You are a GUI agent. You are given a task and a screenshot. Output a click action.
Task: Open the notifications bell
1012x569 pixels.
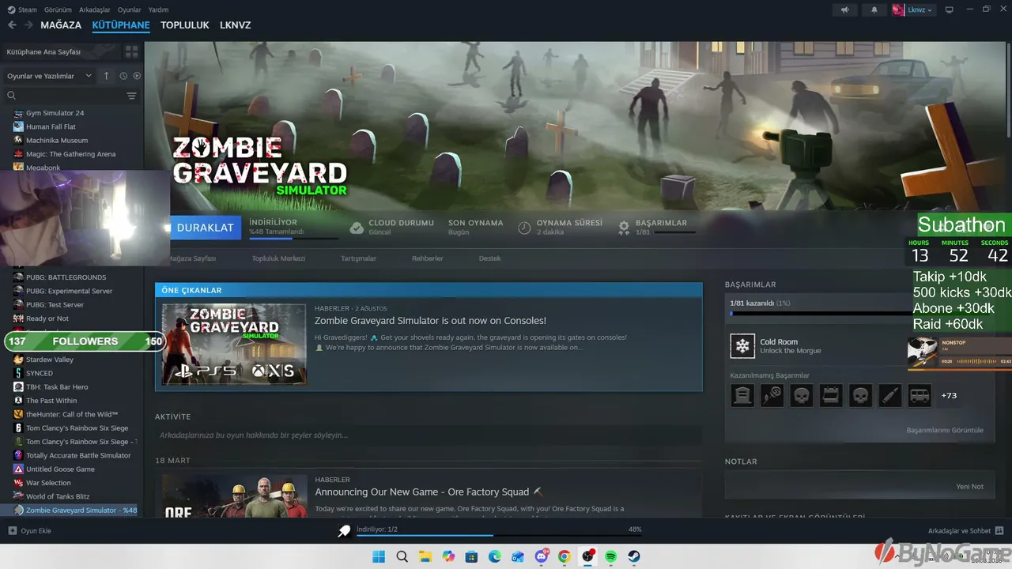[874, 9]
